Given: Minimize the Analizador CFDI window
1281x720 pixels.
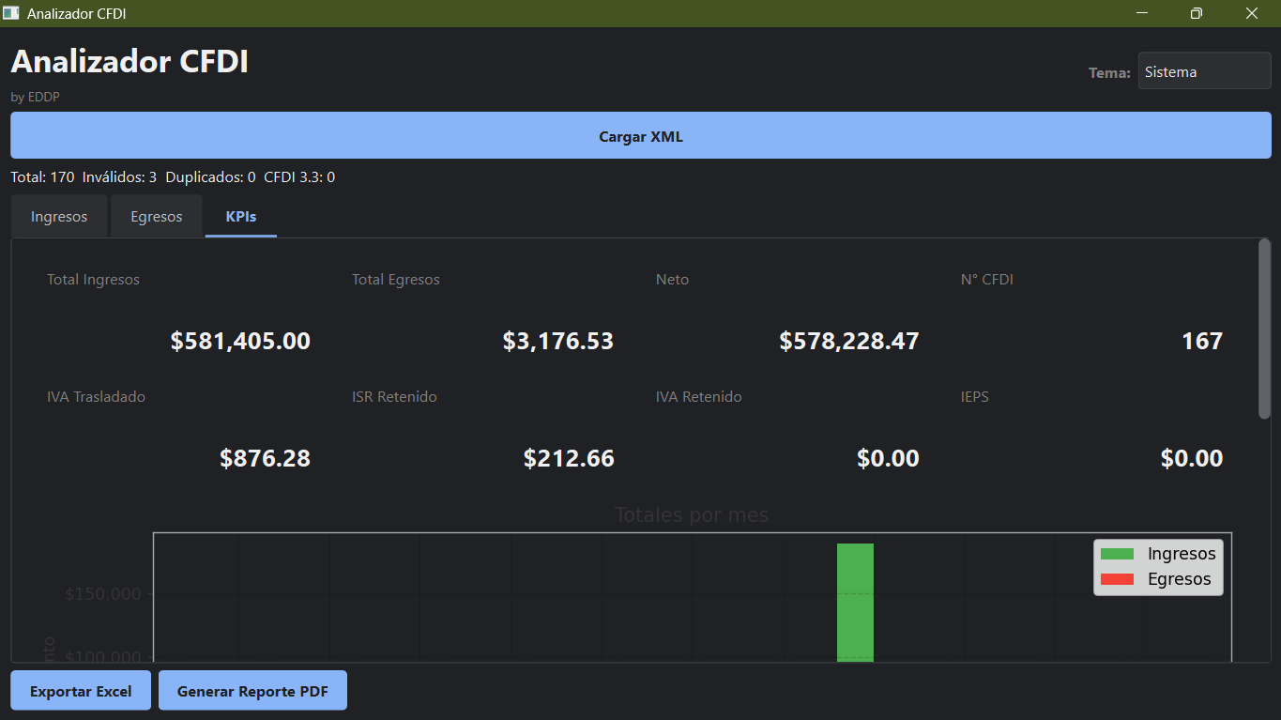Looking at the screenshot, I should click(1142, 13).
